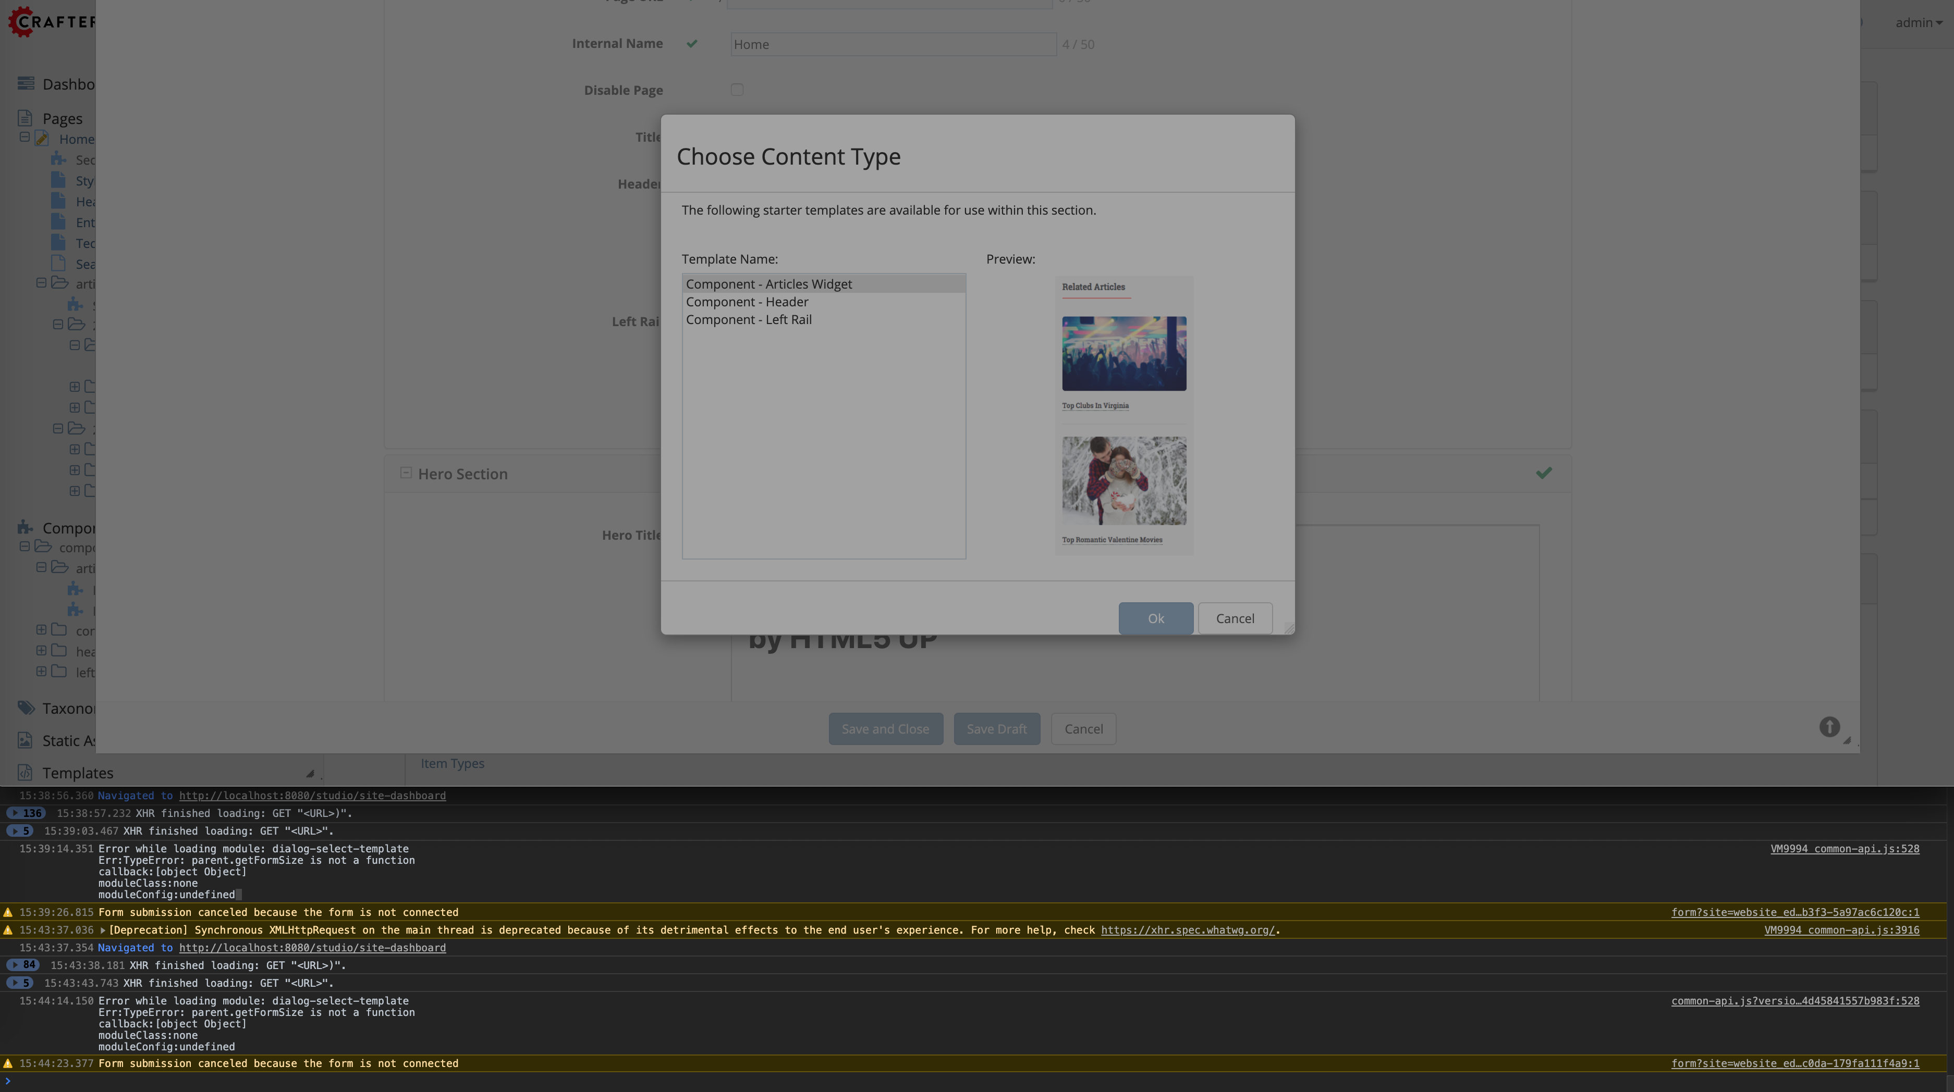This screenshot has height=1092, width=1954.
Task: Click the page icon beside 'Ent' item
Action: (58, 221)
